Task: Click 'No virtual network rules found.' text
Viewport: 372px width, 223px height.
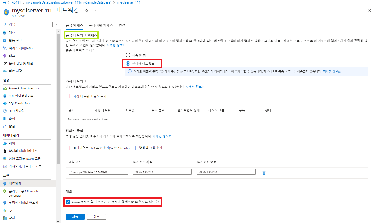Action: pyautogui.click(x=89, y=120)
